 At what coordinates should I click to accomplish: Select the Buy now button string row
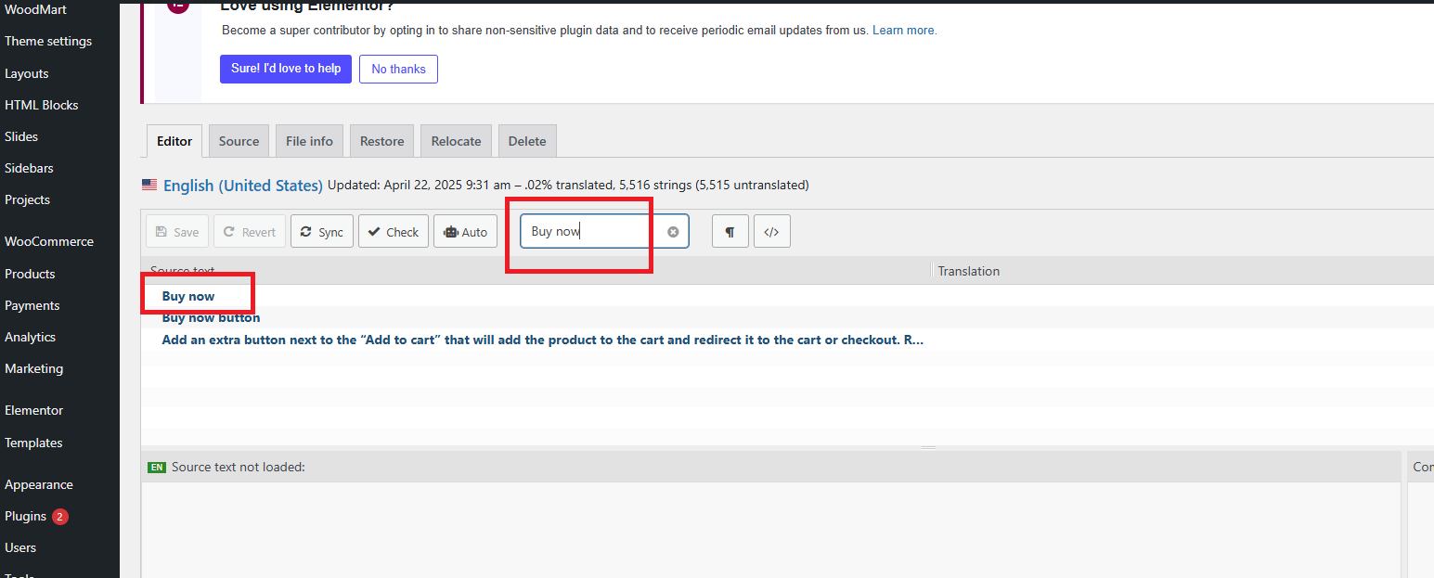(x=787, y=318)
